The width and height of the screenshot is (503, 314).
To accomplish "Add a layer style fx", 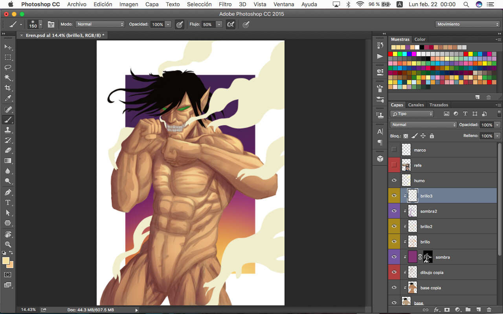I will click(436, 310).
